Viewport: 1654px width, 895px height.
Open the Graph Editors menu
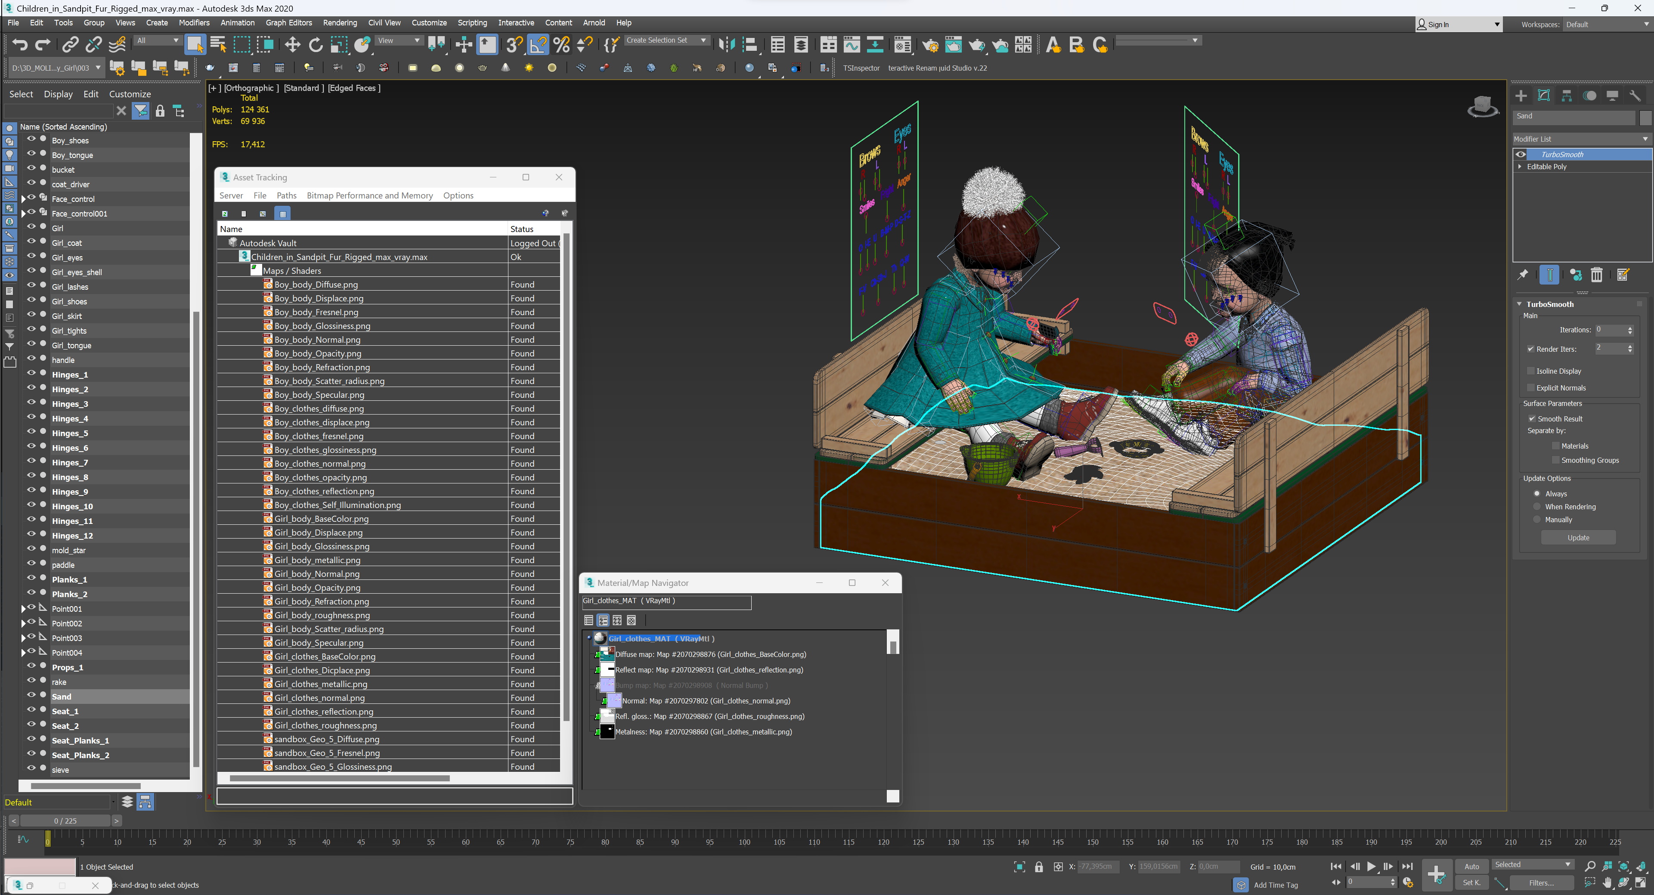(x=289, y=22)
